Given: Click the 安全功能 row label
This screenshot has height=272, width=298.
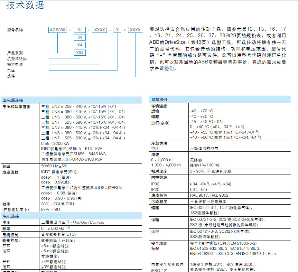Looking at the screenshot, I should (x=159, y=243).
